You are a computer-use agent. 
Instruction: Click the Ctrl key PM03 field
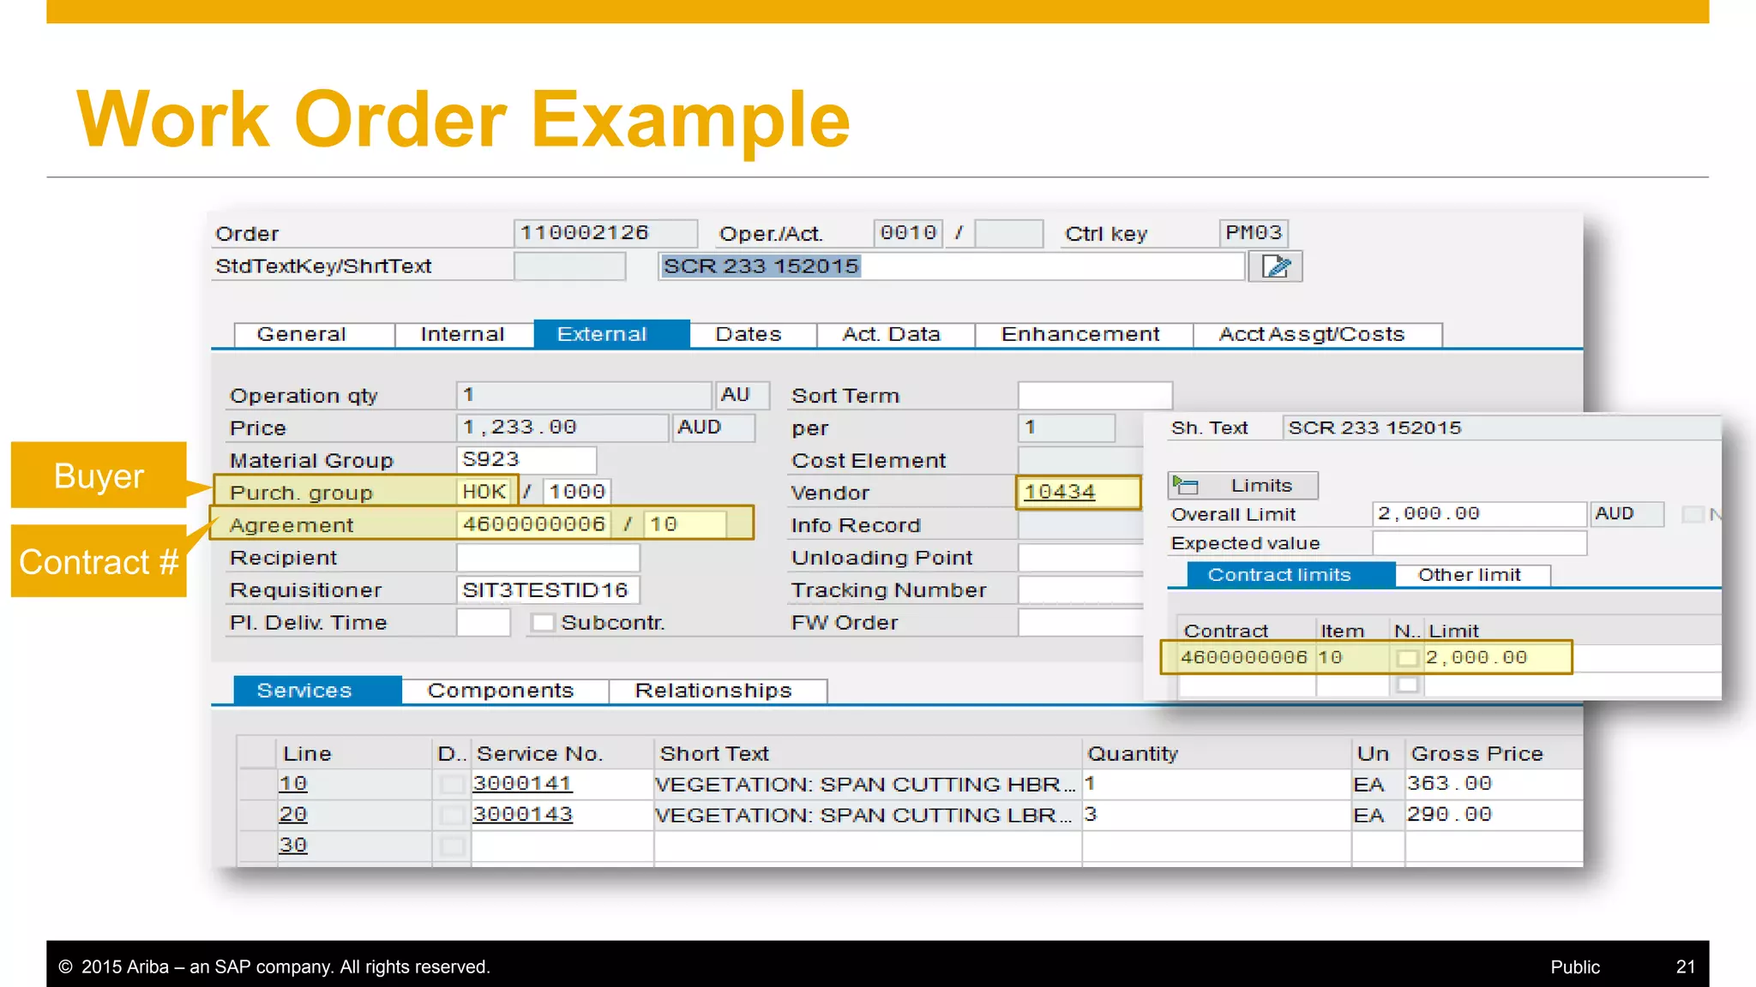[x=1254, y=233]
